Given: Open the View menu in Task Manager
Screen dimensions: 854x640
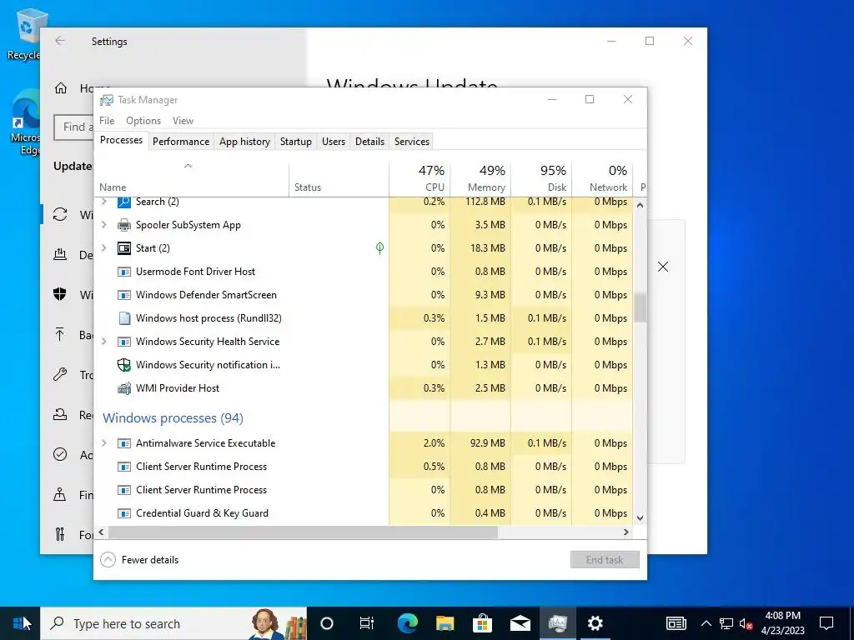Looking at the screenshot, I should coord(183,121).
